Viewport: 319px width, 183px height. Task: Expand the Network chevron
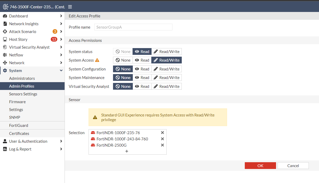pyautogui.click(x=61, y=63)
